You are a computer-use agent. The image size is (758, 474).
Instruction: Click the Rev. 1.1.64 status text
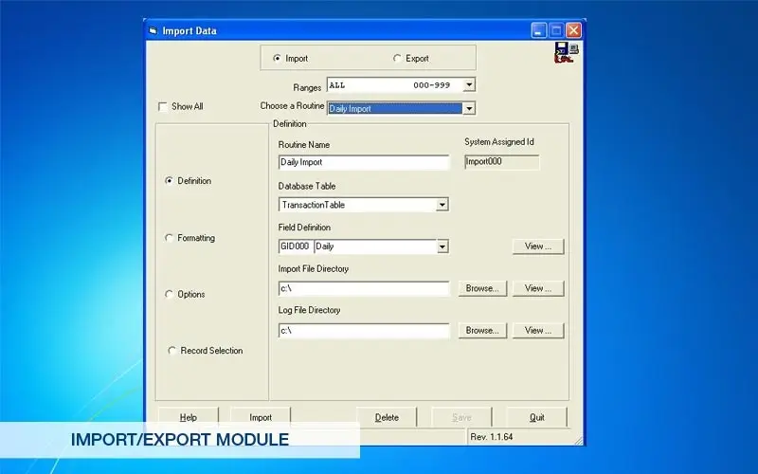coord(491,437)
